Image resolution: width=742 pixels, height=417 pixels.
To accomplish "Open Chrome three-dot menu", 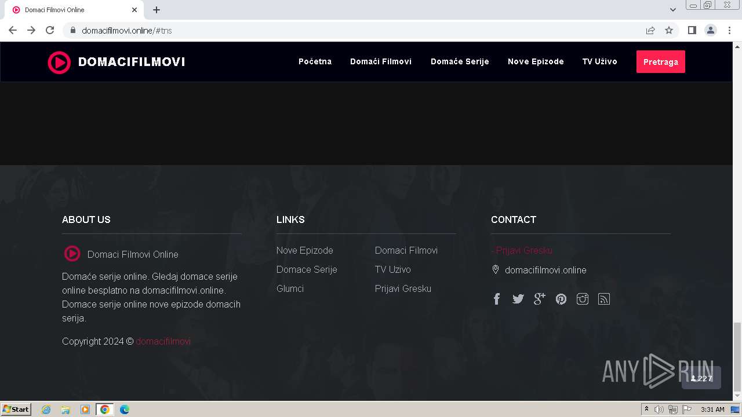I will pos(729,30).
